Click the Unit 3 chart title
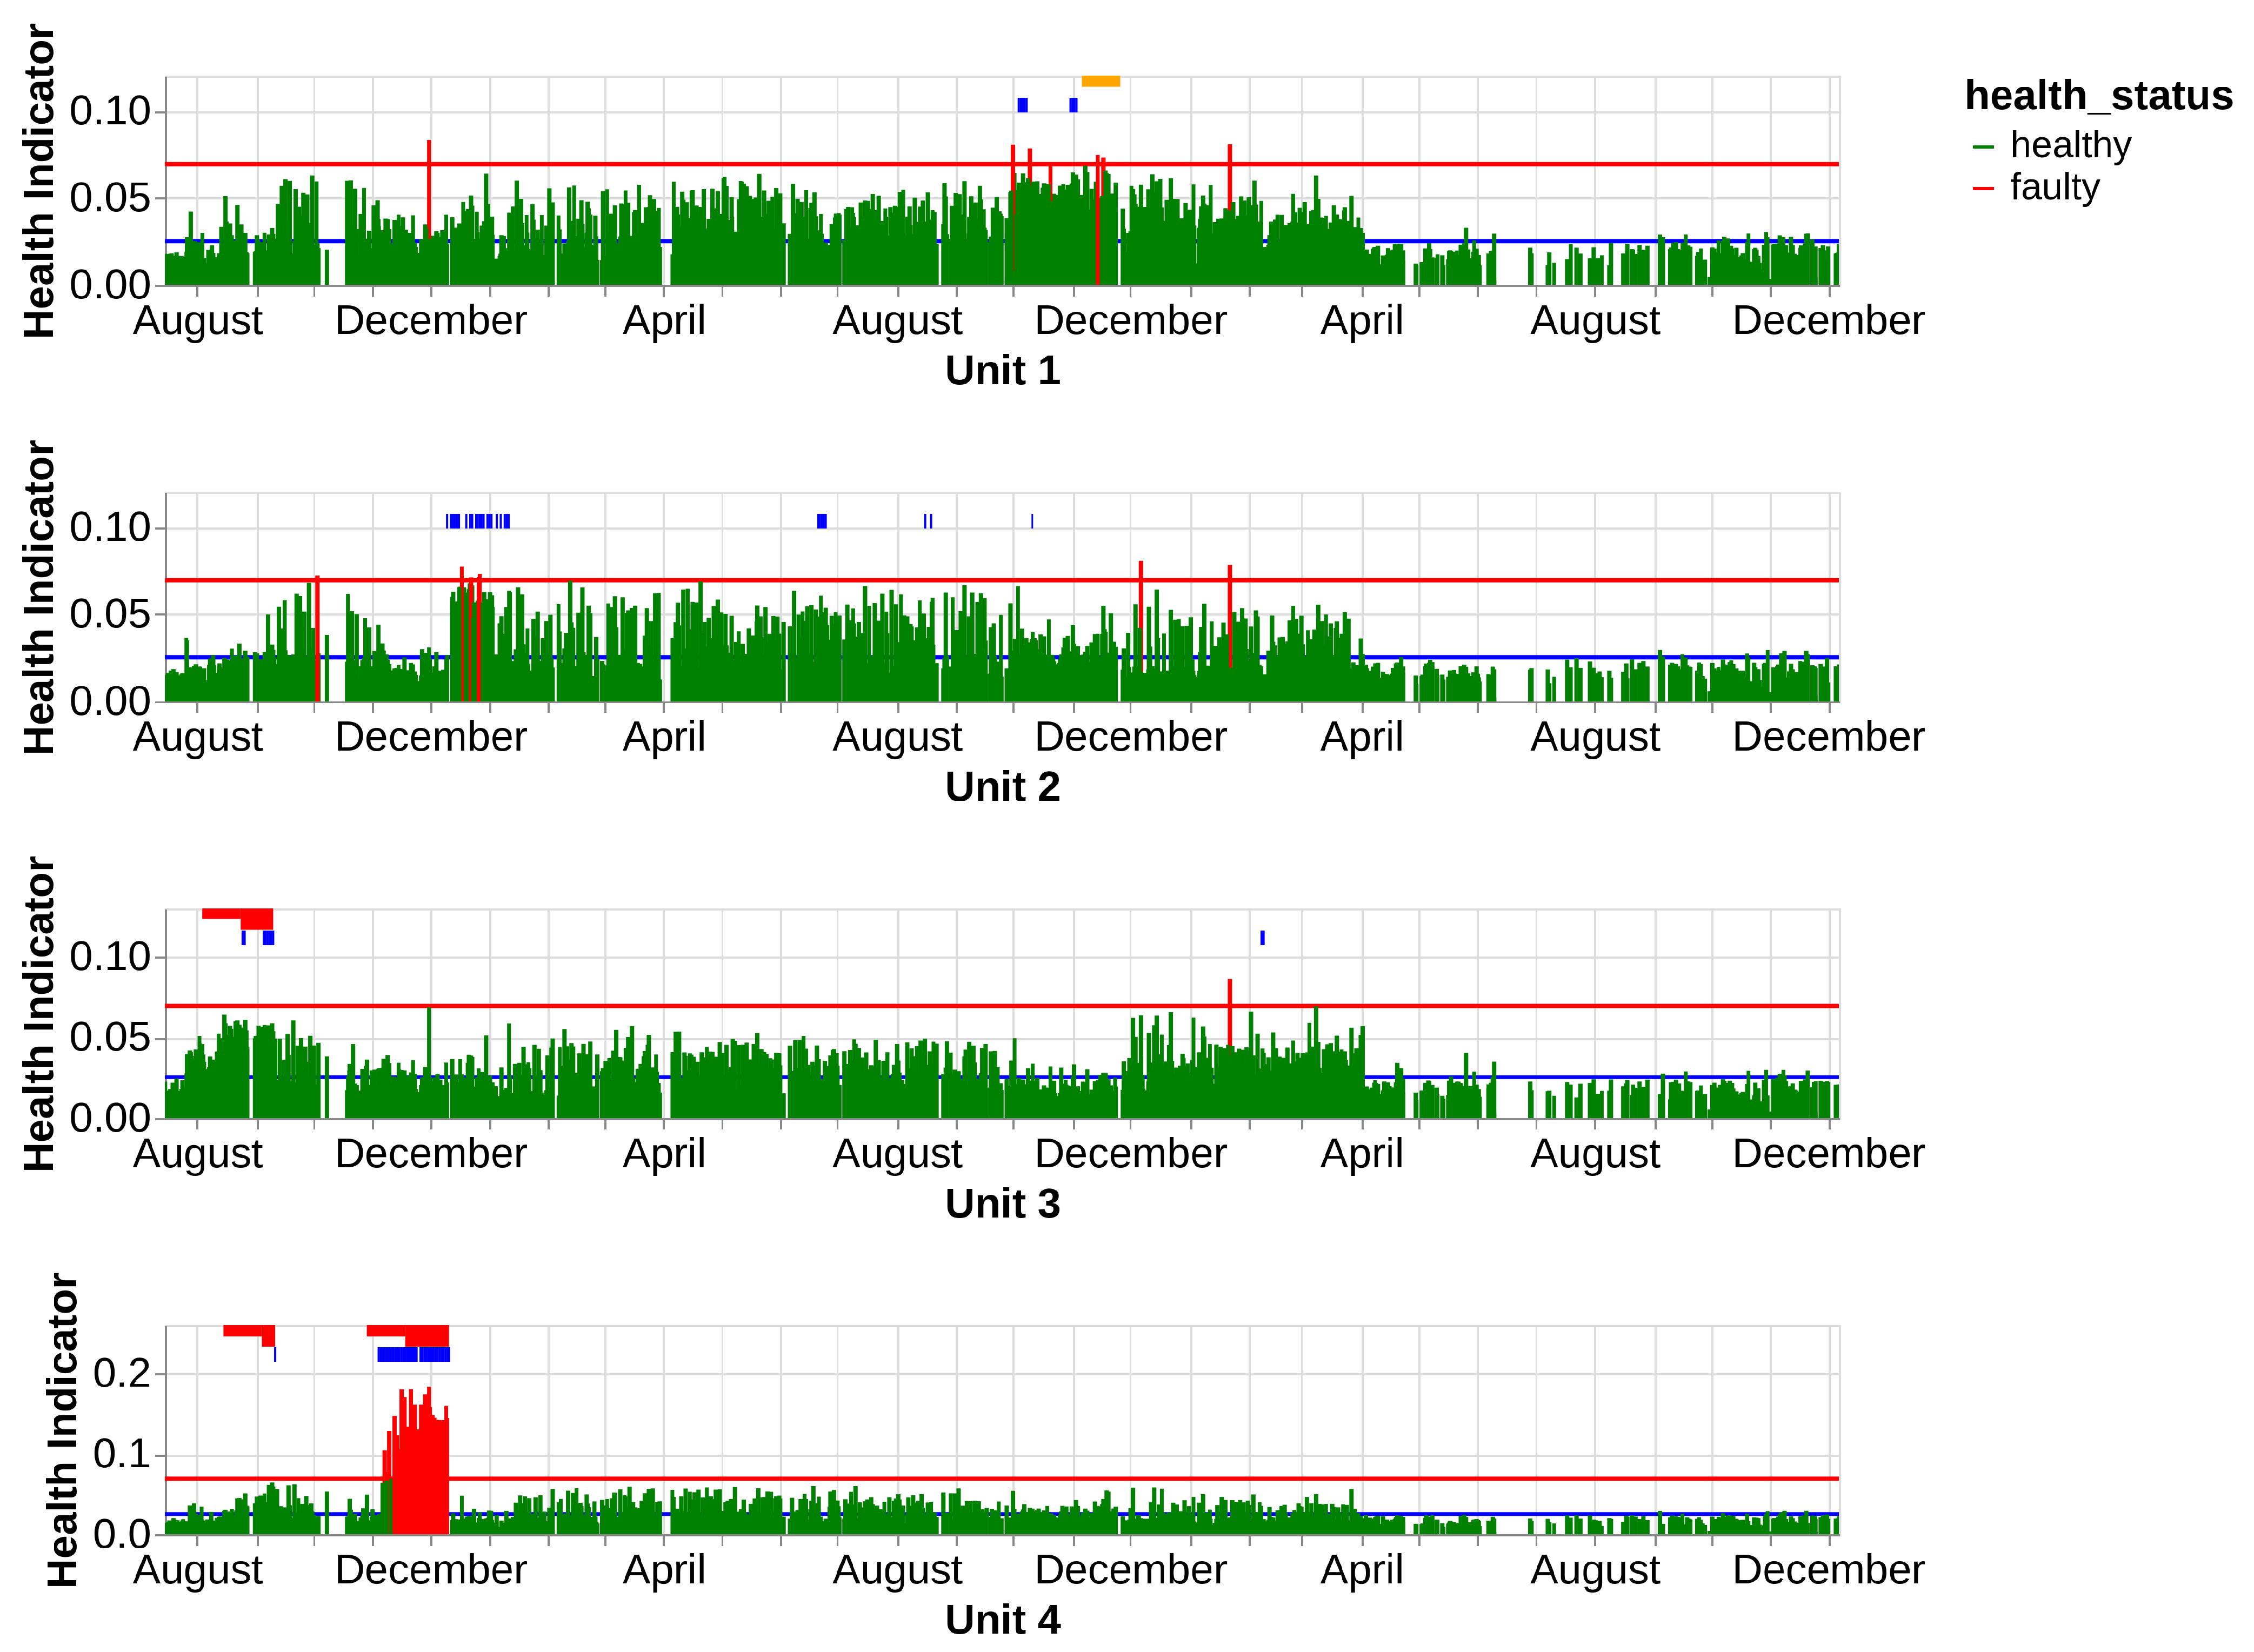 pyautogui.click(x=1002, y=1204)
